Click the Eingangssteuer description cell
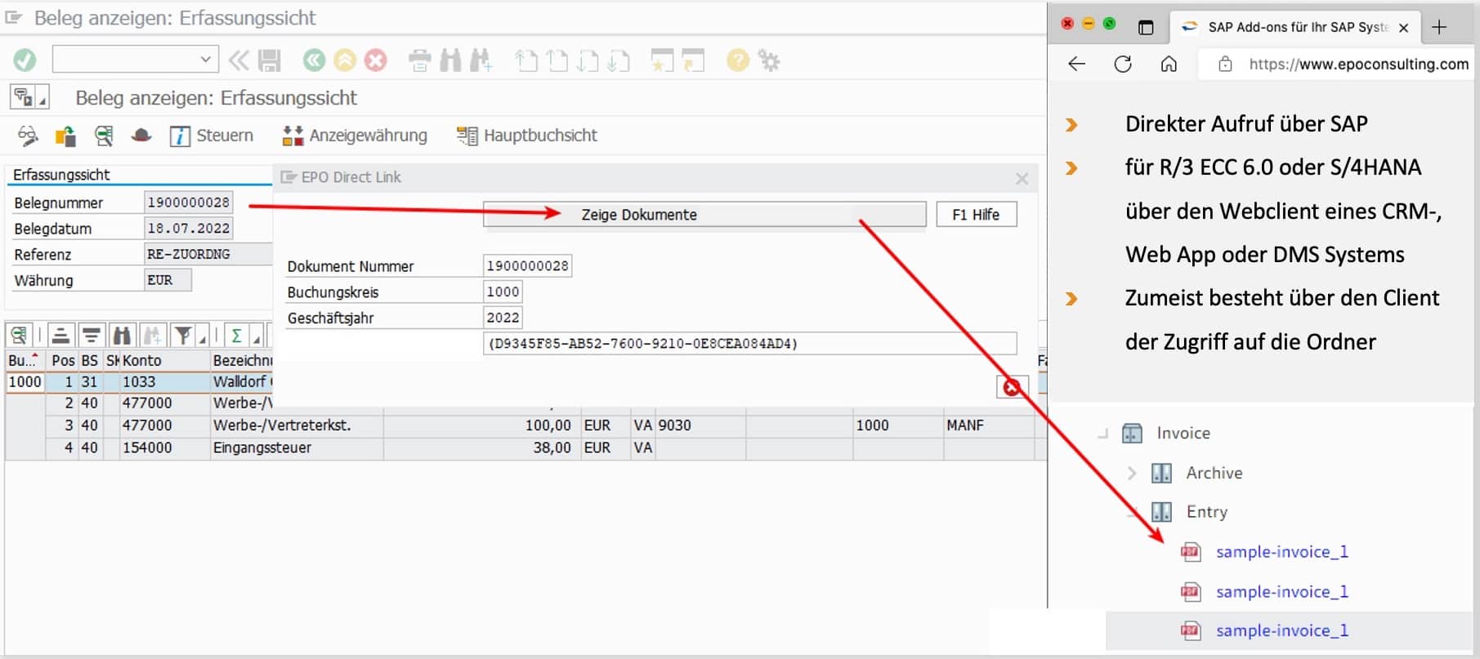This screenshot has width=1480, height=659. point(297,447)
